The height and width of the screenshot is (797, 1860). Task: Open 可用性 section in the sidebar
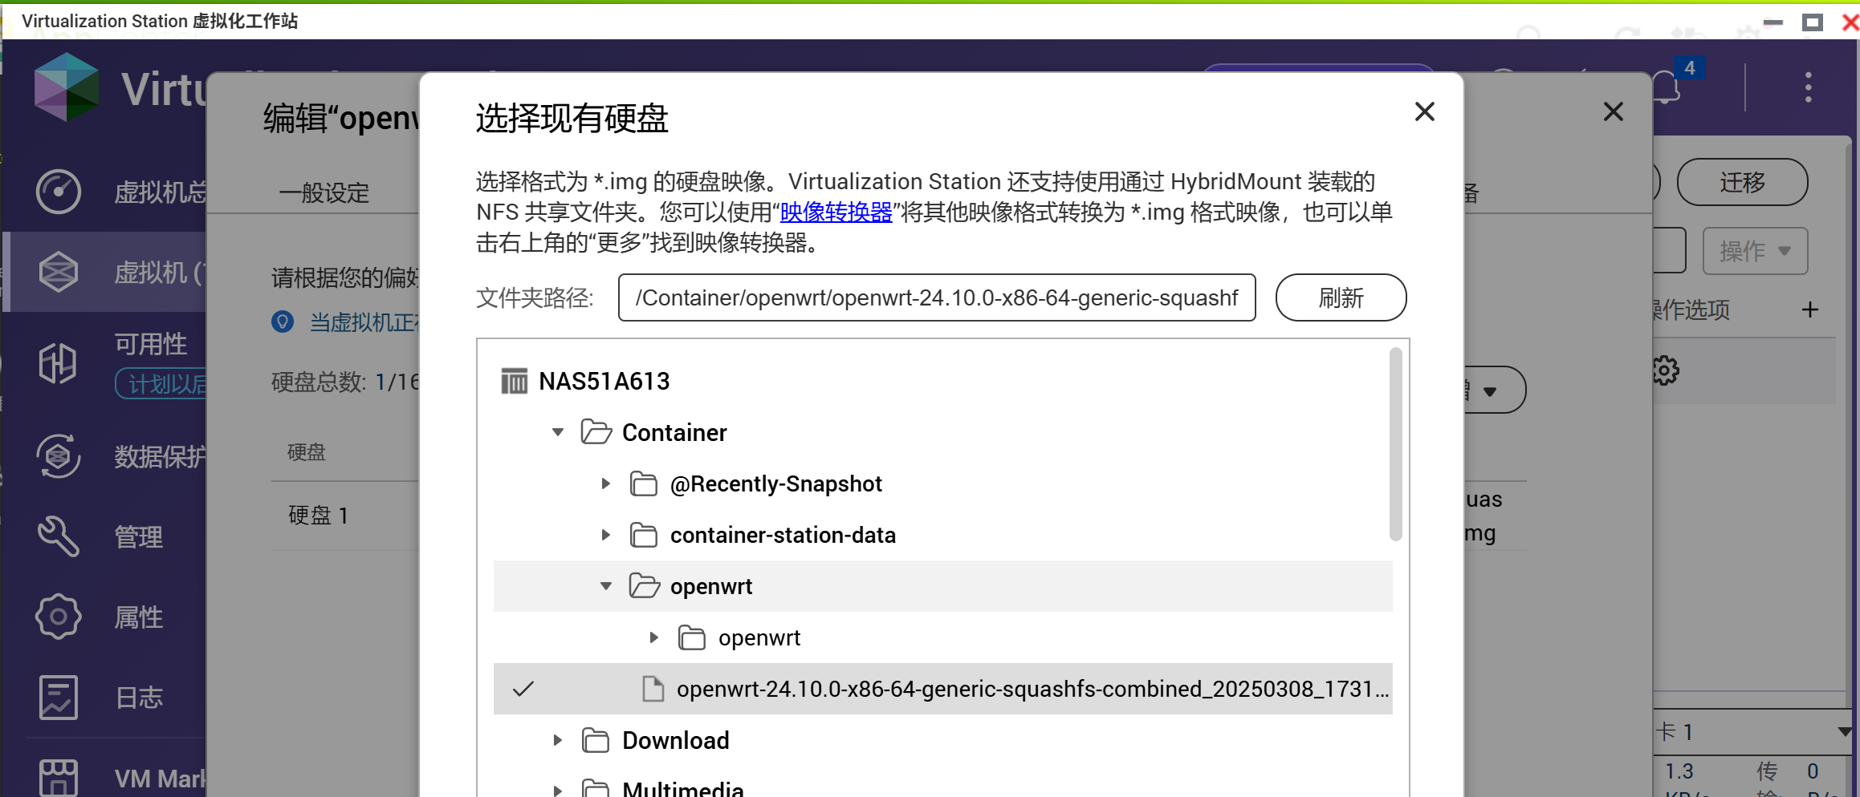57,362
